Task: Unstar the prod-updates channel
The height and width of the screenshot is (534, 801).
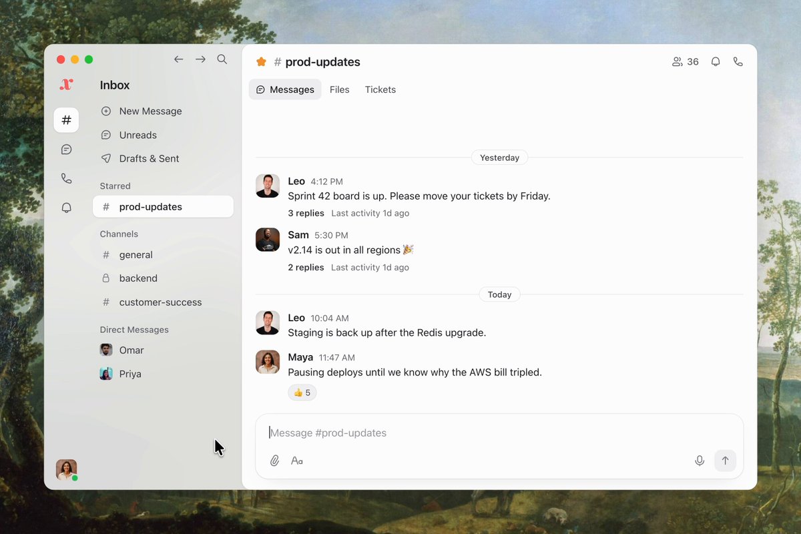Action: tap(261, 62)
